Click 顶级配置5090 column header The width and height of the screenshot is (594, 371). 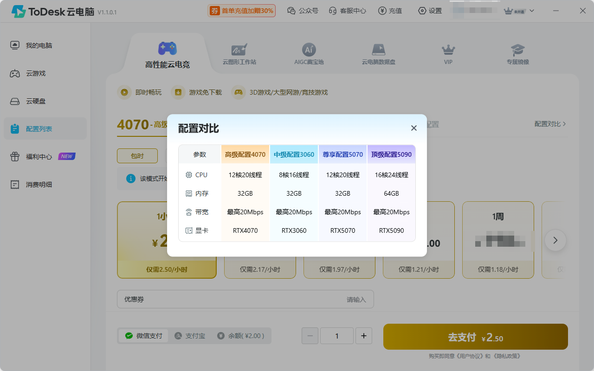(391, 154)
